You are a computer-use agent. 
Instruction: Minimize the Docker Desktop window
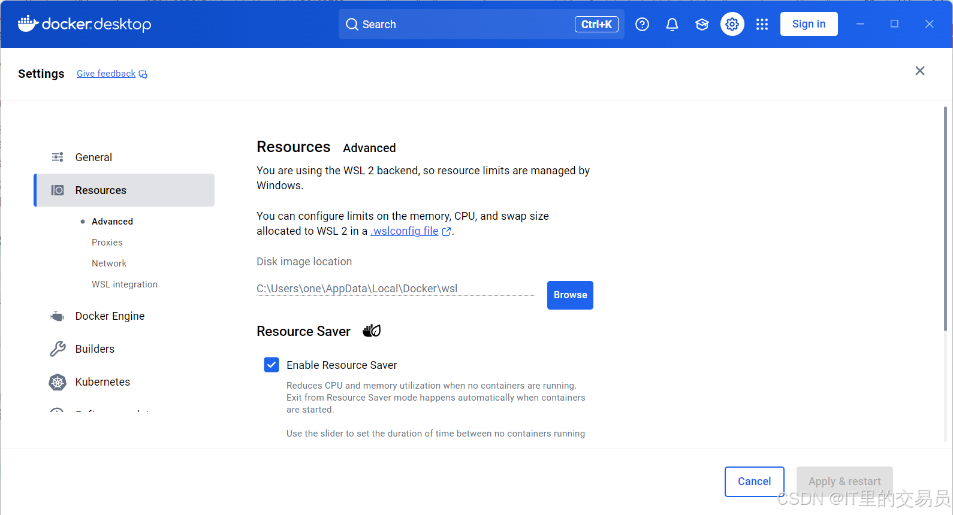pyautogui.click(x=860, y=24)
